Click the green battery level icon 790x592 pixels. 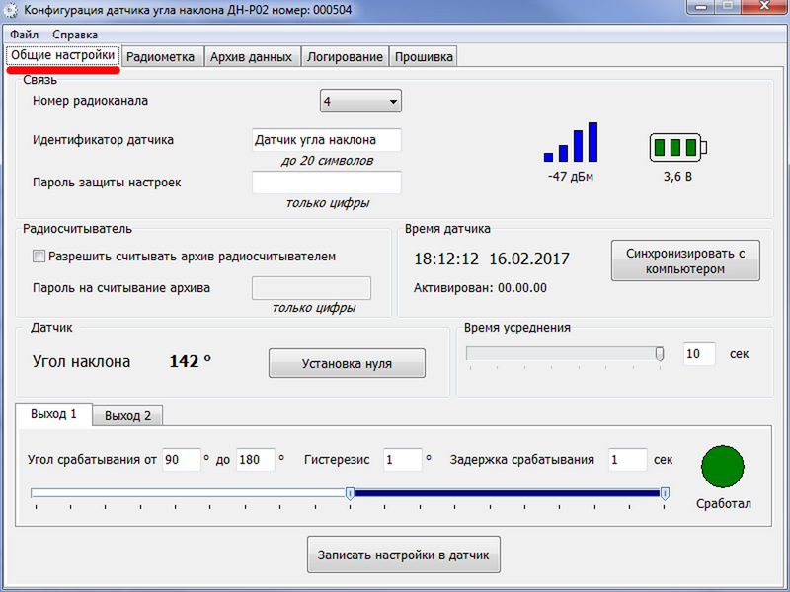click(x=678, y=147)
